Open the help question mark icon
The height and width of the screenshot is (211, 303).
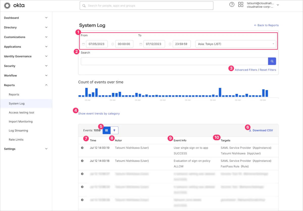[x=232, y=5]
